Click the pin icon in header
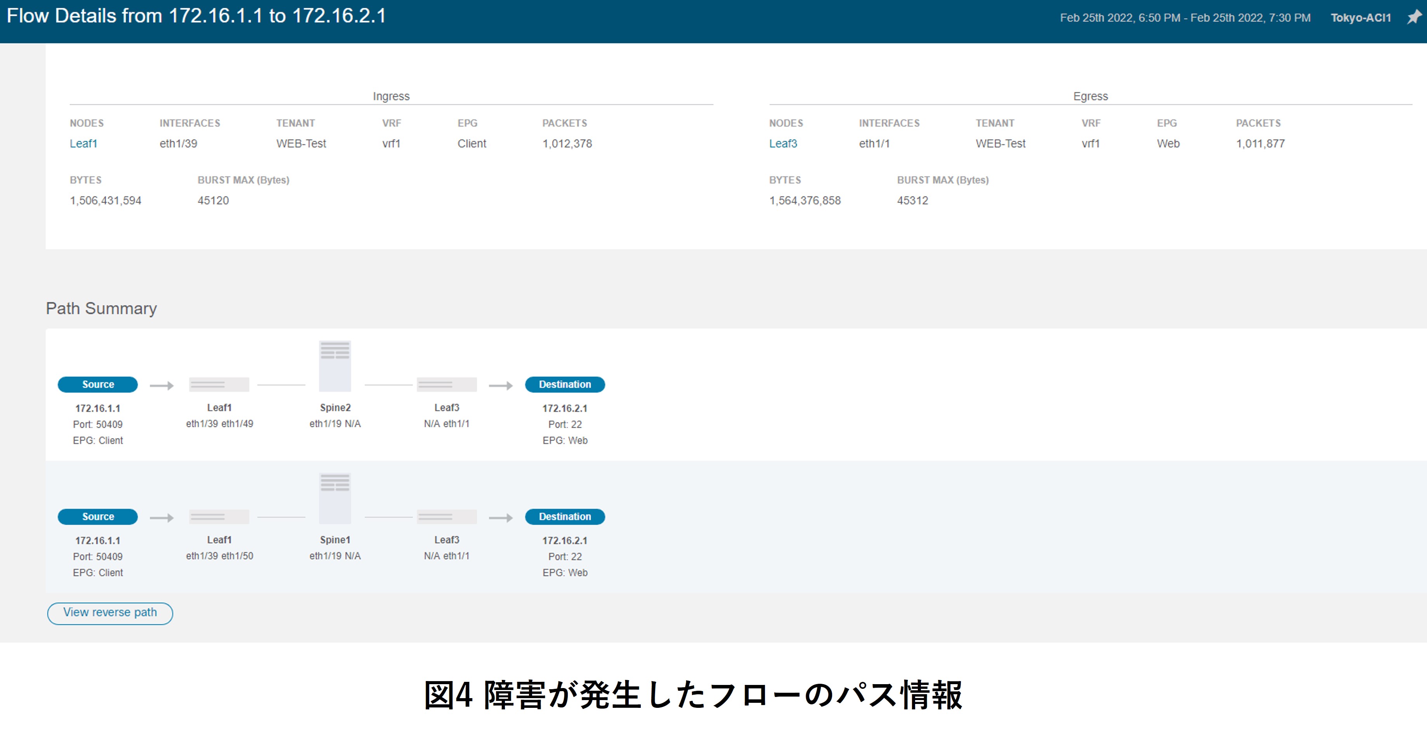 click(x=1414, y=17)
